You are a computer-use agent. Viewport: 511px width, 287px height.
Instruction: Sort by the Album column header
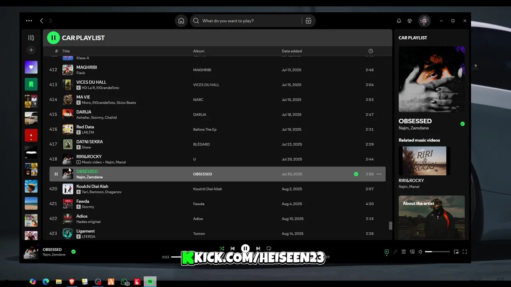click(x=199, y=51)
